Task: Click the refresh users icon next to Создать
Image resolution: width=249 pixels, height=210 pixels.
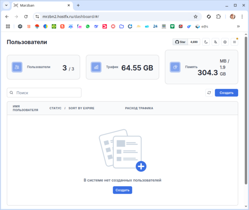Action: (x=209, y=93)
